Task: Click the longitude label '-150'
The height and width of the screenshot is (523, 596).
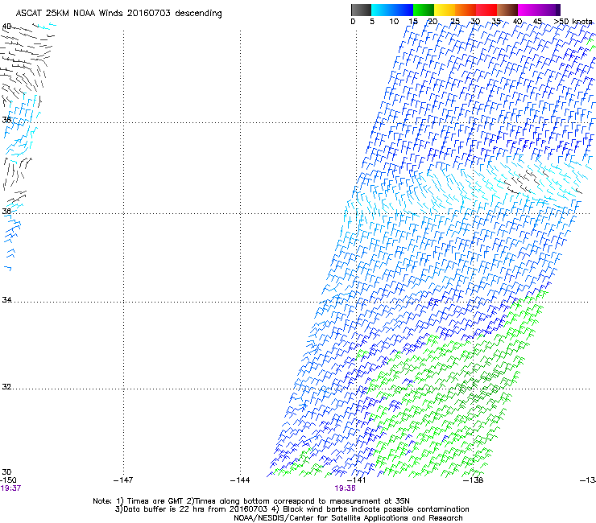Action: click(x=8, y=480)
